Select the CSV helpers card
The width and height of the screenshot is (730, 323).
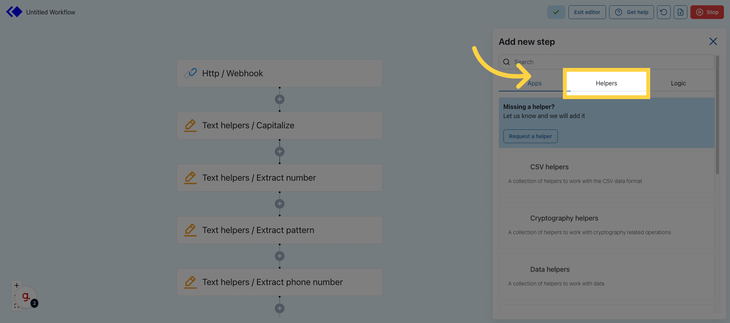[x=606, y=174]
